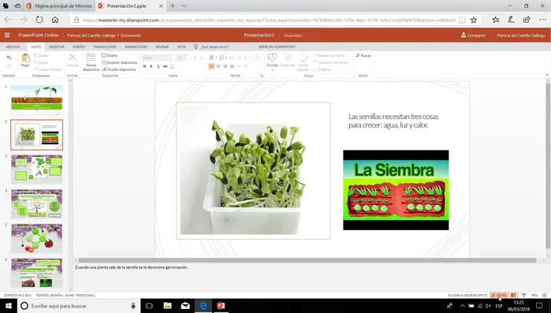Open Estilos rápidos gallery
551x313 pixels.
tap(303, 62)
